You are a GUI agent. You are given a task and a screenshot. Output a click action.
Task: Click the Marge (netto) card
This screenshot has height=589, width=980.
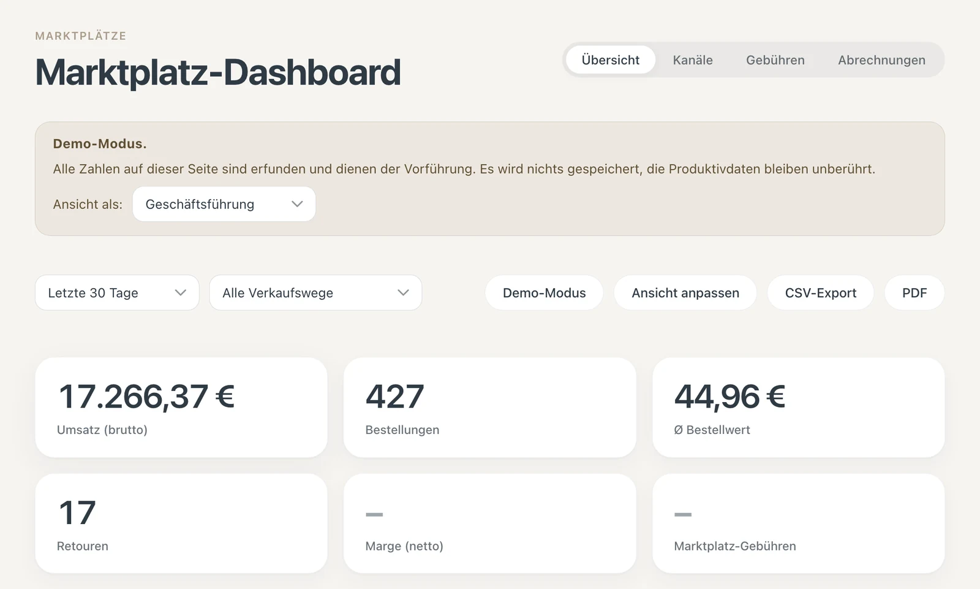490,523
